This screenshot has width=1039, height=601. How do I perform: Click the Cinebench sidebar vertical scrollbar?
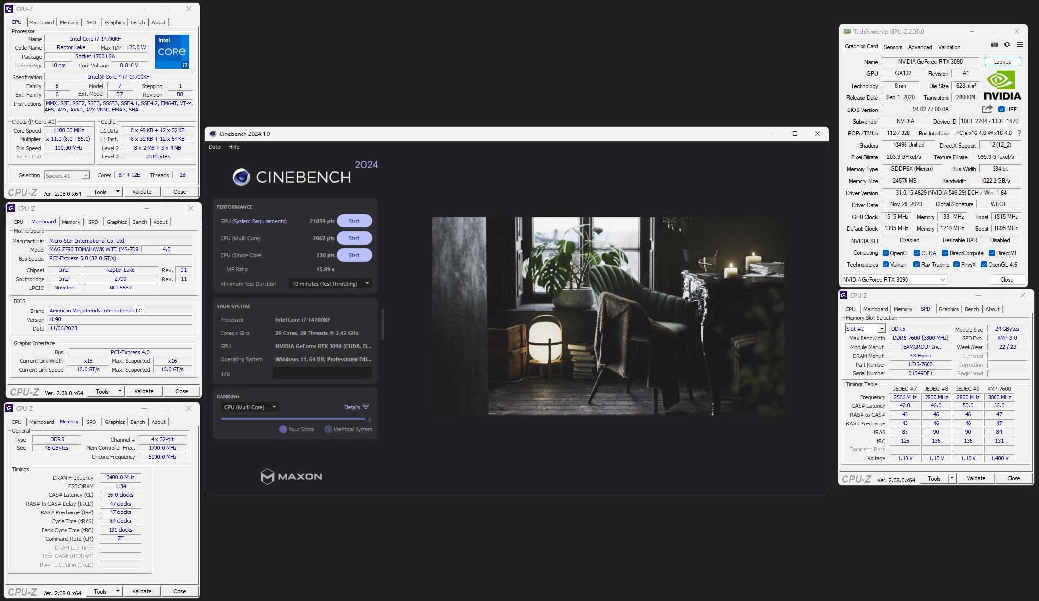pyautogui.click(x=383, y=324)
